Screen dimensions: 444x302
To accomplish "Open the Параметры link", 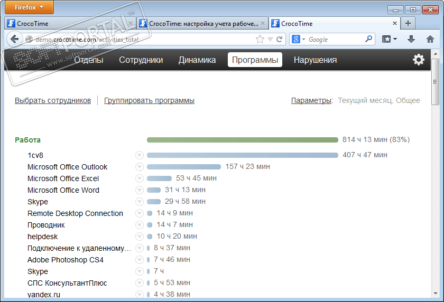I will click(x=312, y=100).
